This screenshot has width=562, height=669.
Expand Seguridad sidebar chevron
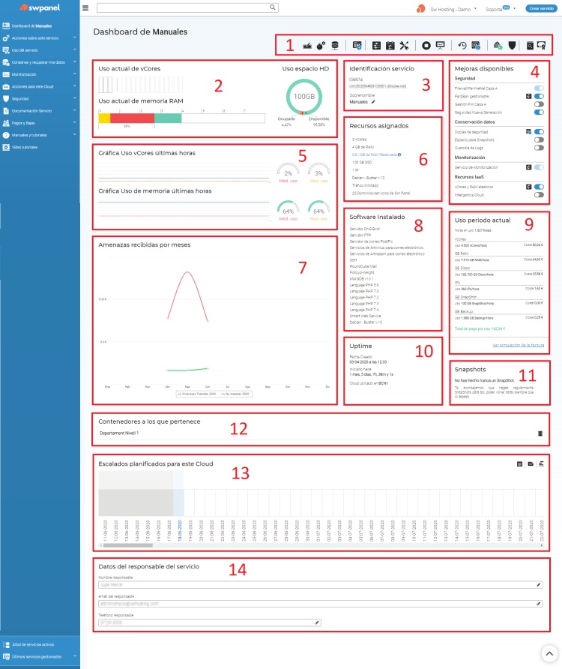[x=75, y=98]
